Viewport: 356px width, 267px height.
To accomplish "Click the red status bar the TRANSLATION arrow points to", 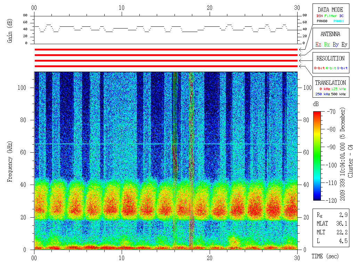I will (x=166, y=66).
